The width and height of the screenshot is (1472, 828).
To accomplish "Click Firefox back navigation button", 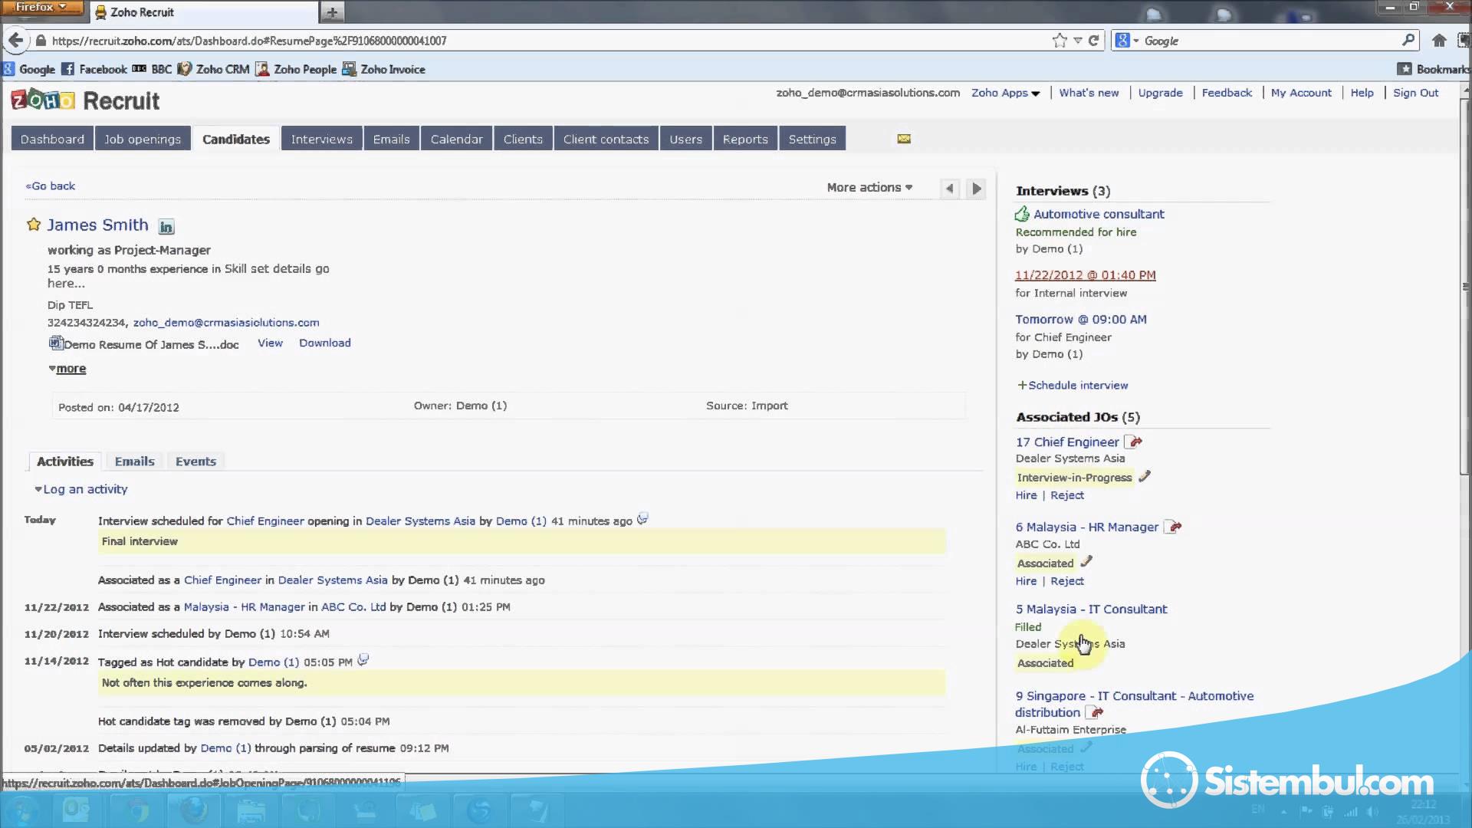I will coord(16,41).
